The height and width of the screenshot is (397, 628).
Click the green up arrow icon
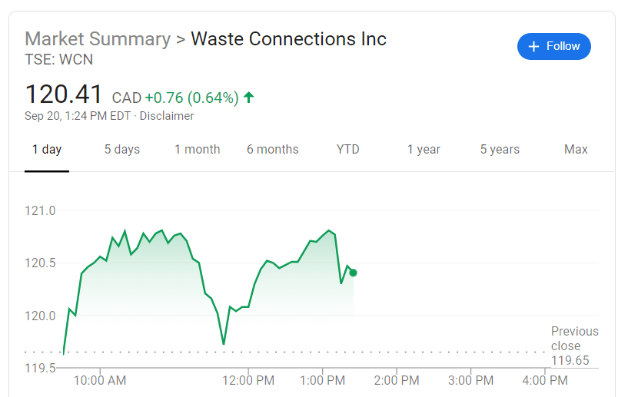coord(249,98)
